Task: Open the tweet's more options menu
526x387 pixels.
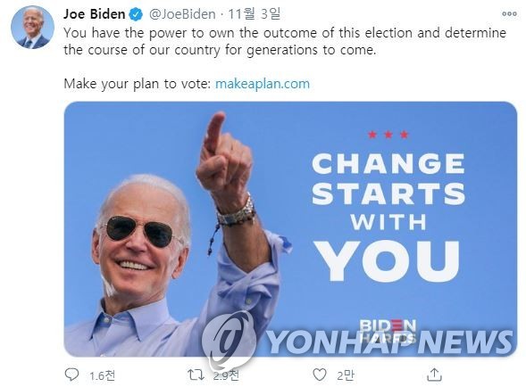Action: tap(509, 13)
